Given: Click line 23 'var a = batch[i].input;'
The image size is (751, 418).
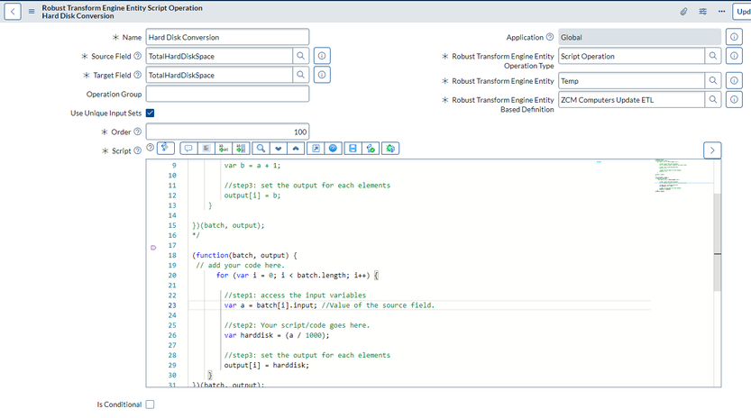Looking at the screenshot, I should (270, 305).
